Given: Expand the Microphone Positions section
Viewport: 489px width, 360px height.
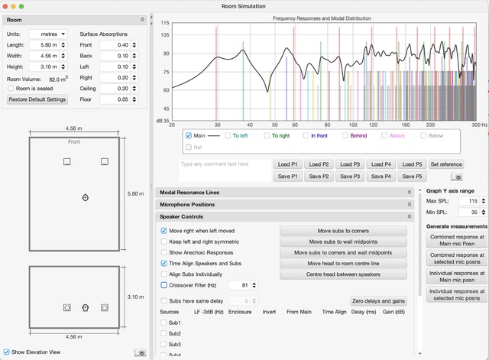Looking at the screenshot, I should pos(410,204).
